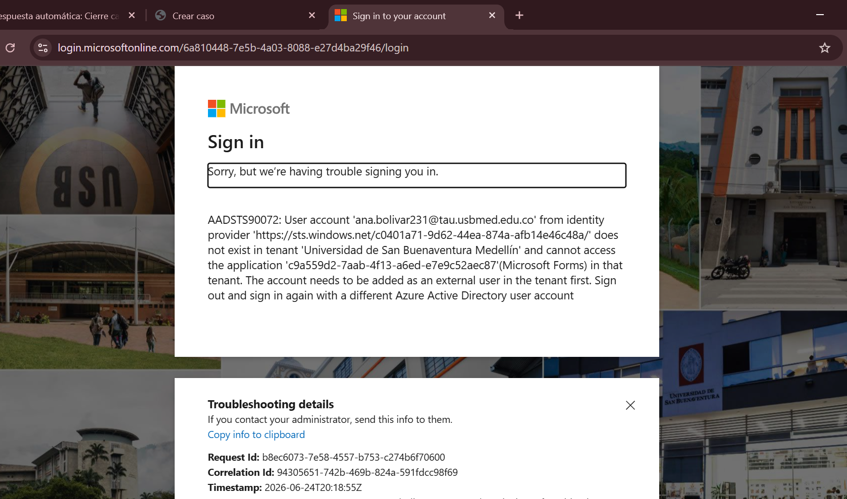Click the Request Id value text
Viewport: 847px width, 499px height.
coord(353,457)
